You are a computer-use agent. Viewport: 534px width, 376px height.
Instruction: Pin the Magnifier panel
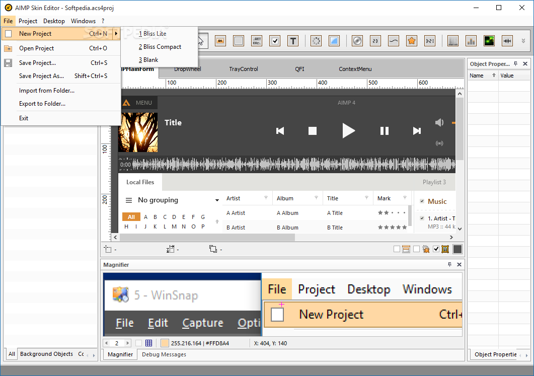point(449,265)
